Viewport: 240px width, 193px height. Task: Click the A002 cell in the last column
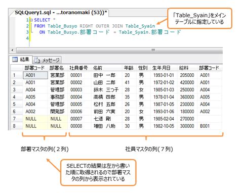pyautogui.click(x=210, y=112)
